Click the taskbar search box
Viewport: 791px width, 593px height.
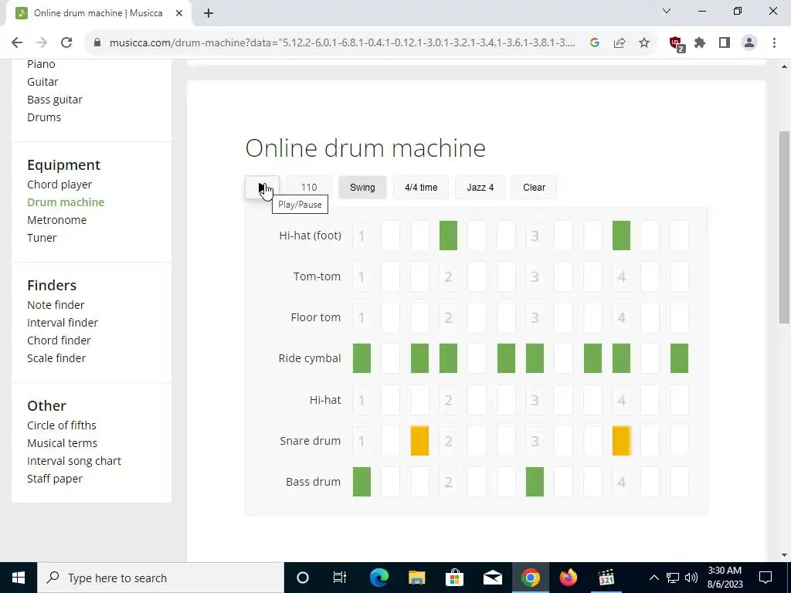pos(161,578)
